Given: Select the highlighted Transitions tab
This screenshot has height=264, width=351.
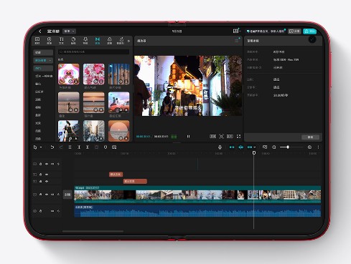Looking at the screenshot, I should click(x=98, y=41).
